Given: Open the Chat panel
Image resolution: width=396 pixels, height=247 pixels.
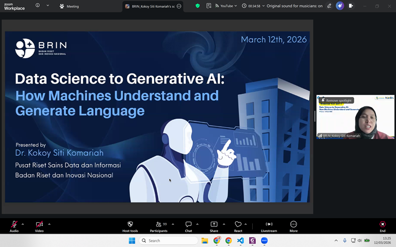Looking at the screenshot, I should click(x=188, y=224).
